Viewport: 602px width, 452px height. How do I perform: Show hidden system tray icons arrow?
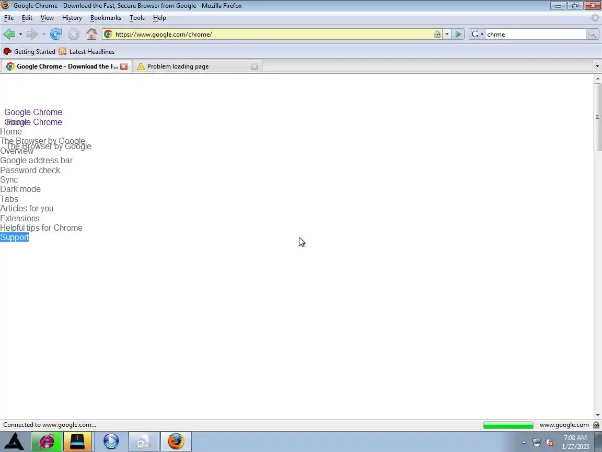[524, 443]
